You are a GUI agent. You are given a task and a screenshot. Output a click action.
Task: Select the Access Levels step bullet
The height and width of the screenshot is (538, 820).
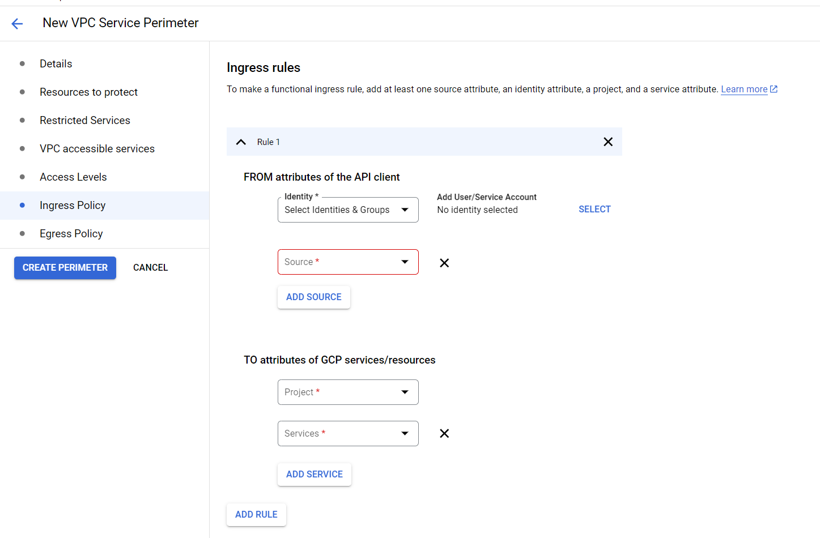pos(23,177)
